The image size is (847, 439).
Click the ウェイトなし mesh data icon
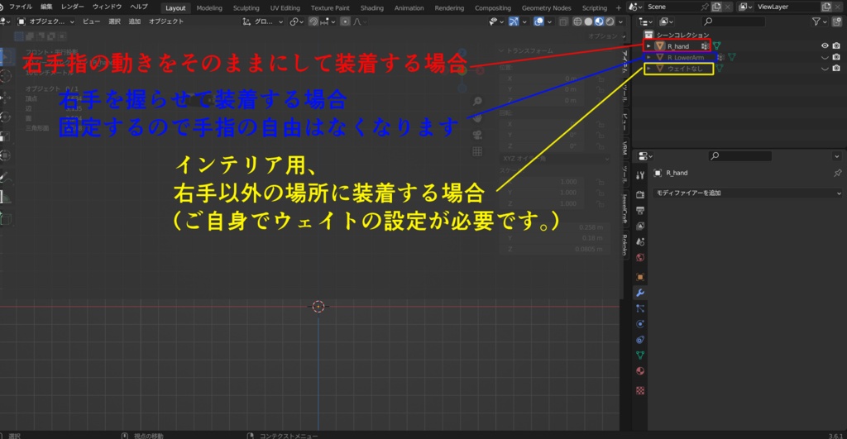point(720,69)
